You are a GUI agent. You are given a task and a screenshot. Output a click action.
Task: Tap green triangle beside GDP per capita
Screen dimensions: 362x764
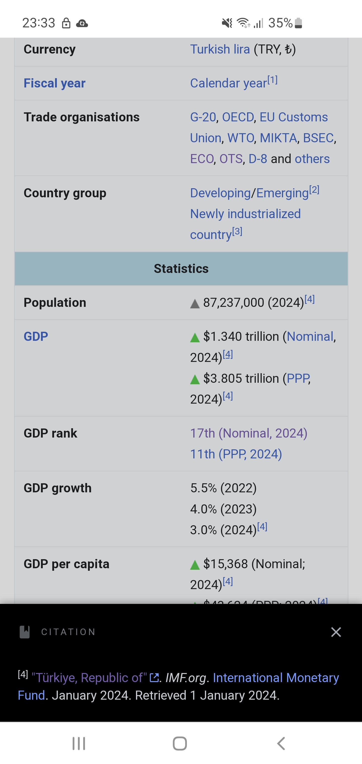(x=195, y=565)
